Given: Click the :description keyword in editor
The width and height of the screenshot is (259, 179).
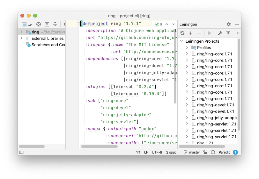Looking at the screenshot, I should 100,31.
